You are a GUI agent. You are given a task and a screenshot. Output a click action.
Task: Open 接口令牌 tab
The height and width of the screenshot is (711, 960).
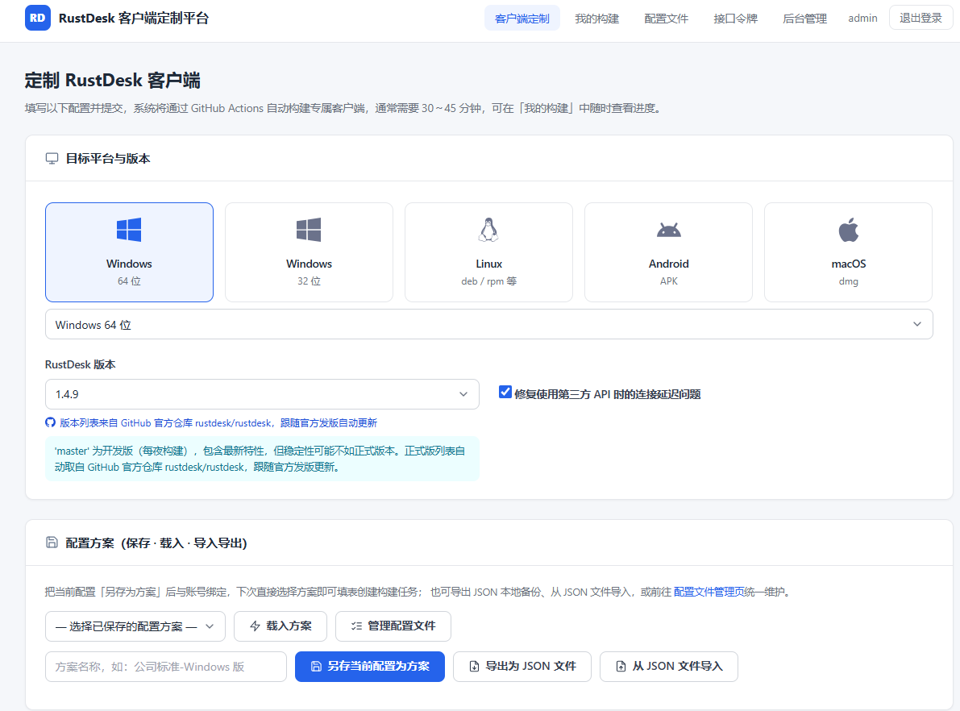[735, 19]
